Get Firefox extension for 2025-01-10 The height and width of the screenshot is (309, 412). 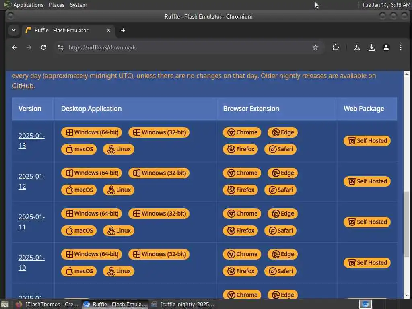coord(241,271)
